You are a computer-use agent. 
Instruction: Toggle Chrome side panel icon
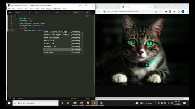pyautogui.click(x=178, y=11)
